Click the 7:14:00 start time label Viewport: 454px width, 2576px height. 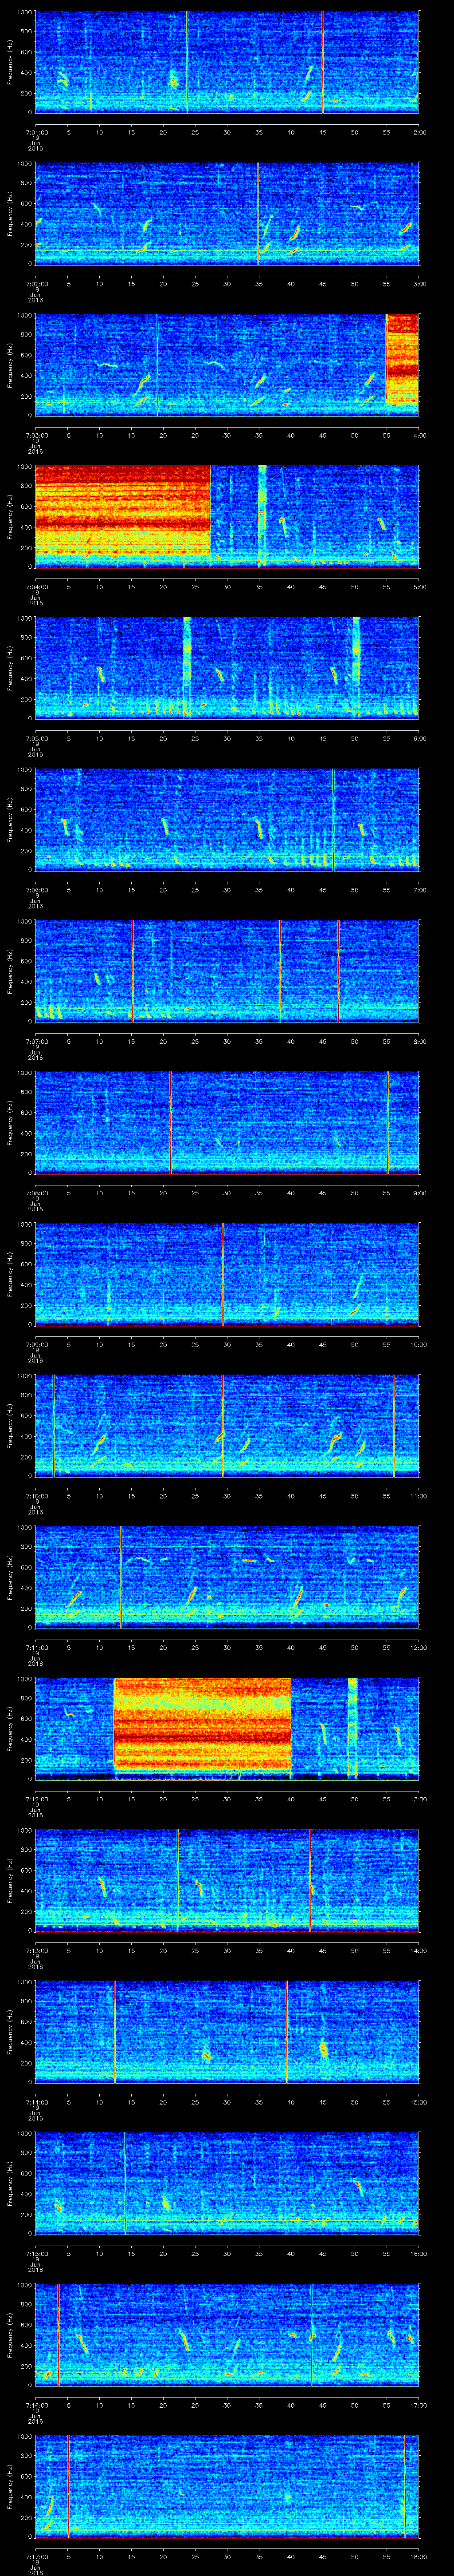pos(36,2102)
